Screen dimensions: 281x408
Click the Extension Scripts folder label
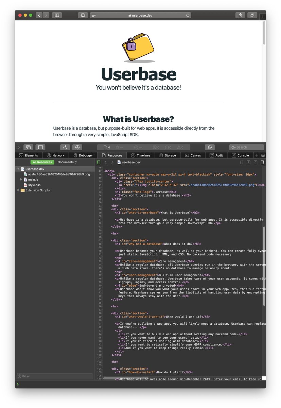(38, 190)
